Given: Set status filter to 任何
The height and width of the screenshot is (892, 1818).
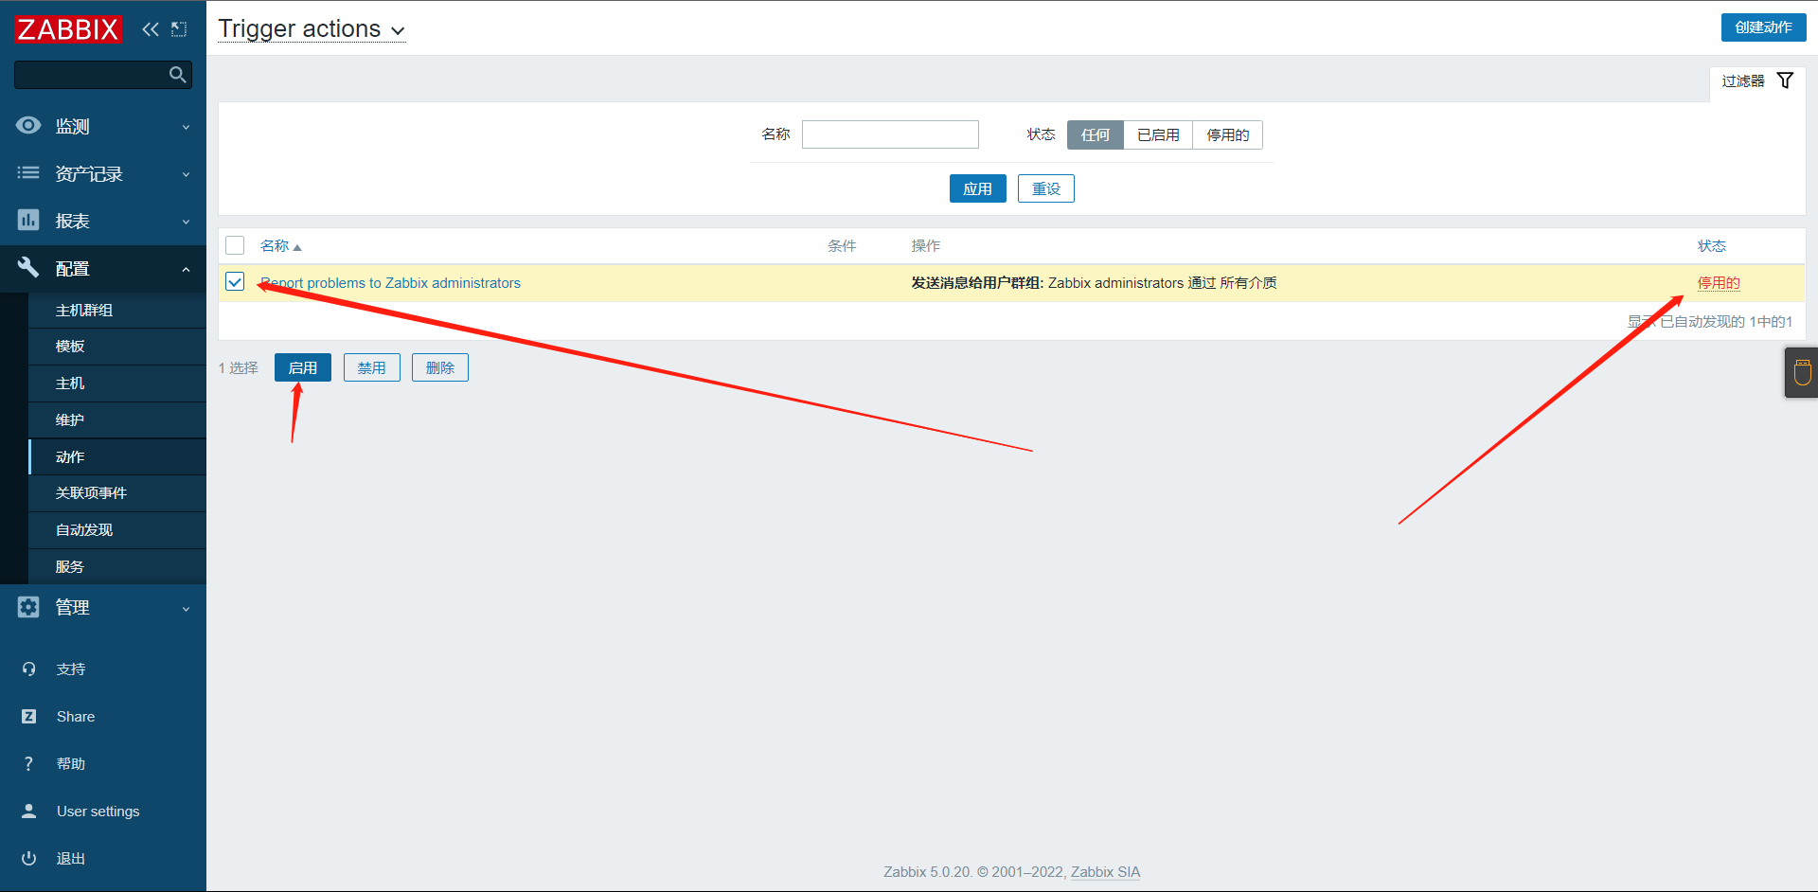Looking at the screenshot, I should pyautogui.click(x=1096, y=135).
